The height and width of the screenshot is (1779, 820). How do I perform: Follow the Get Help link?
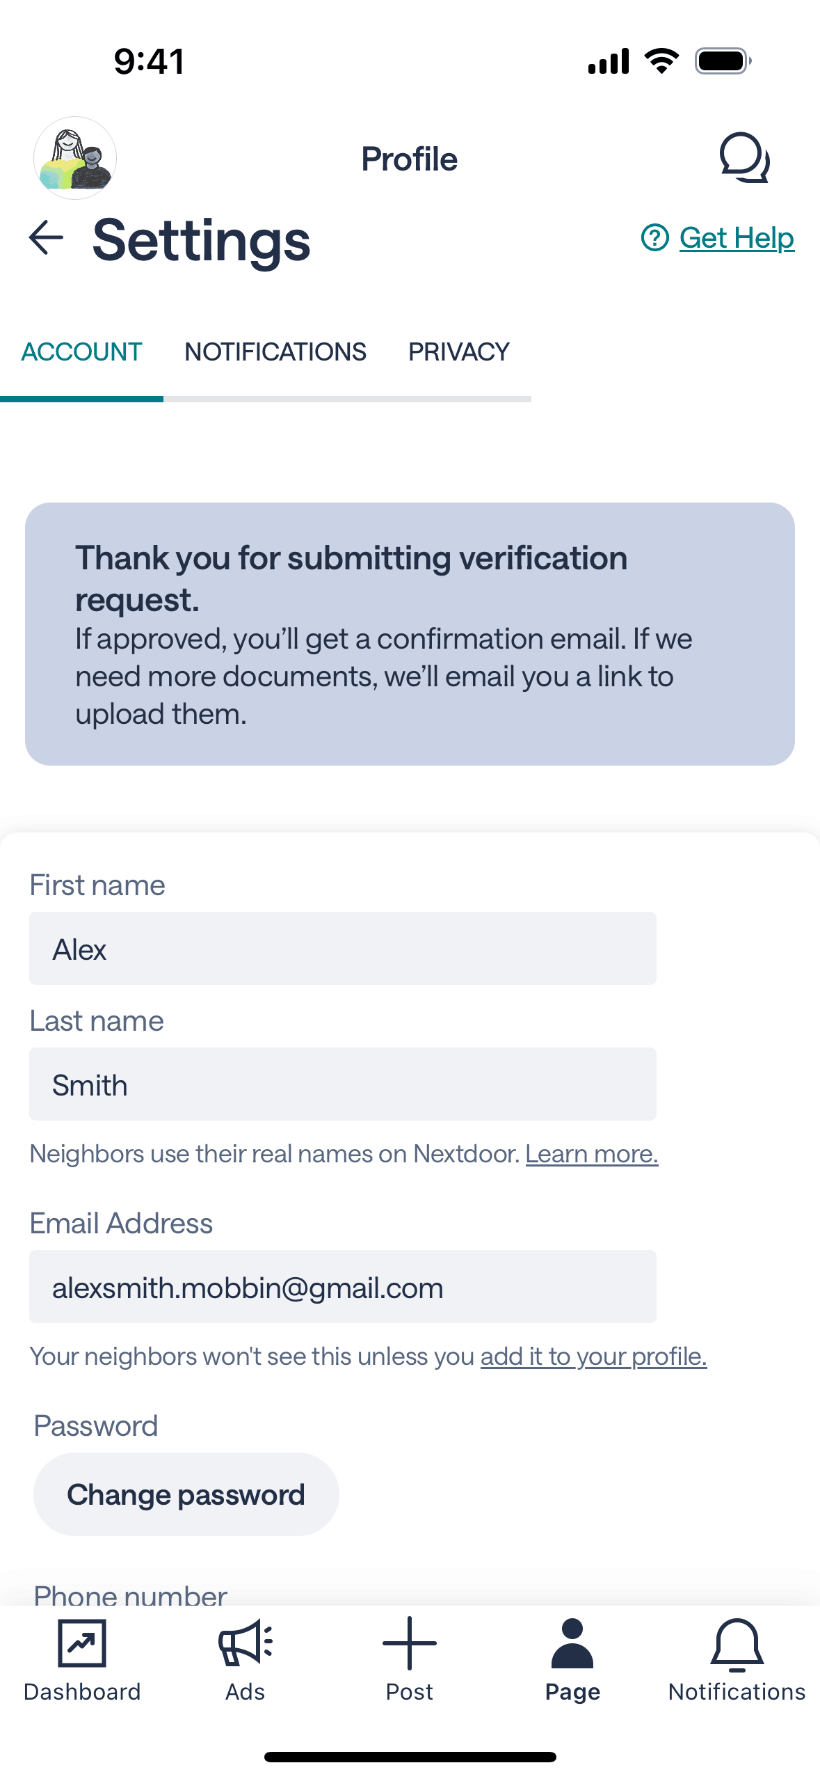737,238
